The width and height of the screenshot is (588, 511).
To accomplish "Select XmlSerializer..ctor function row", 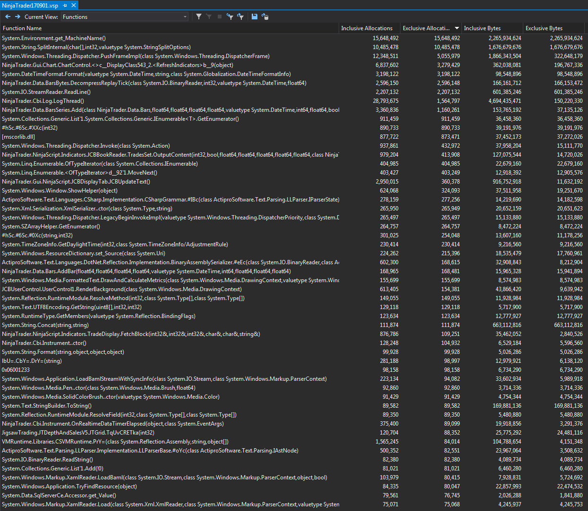I will pos(293,209).
